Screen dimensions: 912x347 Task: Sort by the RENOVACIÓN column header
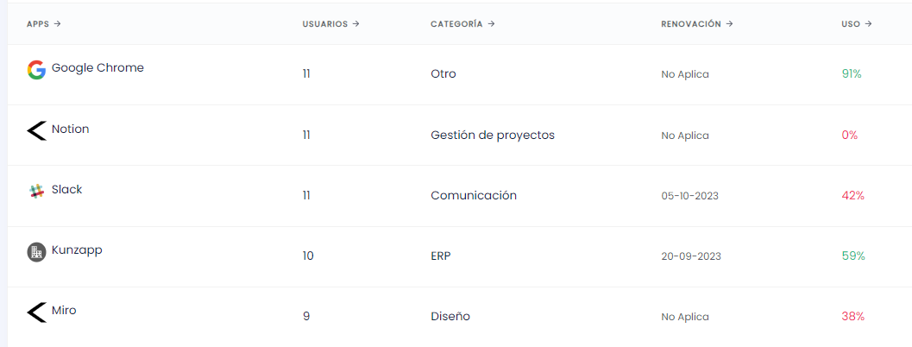pyautogui.click(x=697, y=24)
